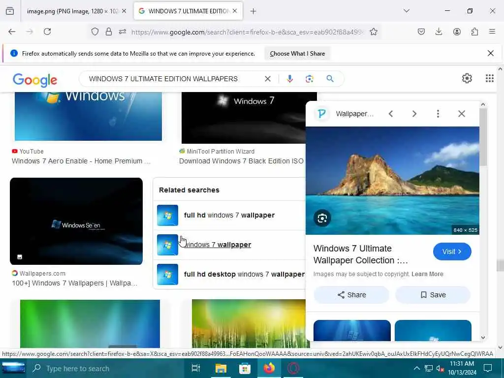This screenshot has height=378, width=504.
Task: Submit search with the magnifier icon
Action: click(330, 79)
